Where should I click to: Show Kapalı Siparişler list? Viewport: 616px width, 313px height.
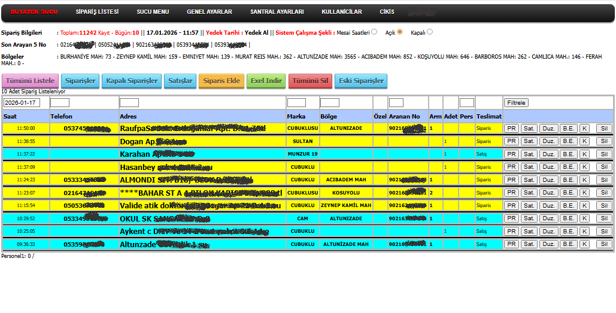(132, 81)
